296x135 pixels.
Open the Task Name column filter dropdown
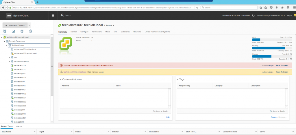point(35,132)
